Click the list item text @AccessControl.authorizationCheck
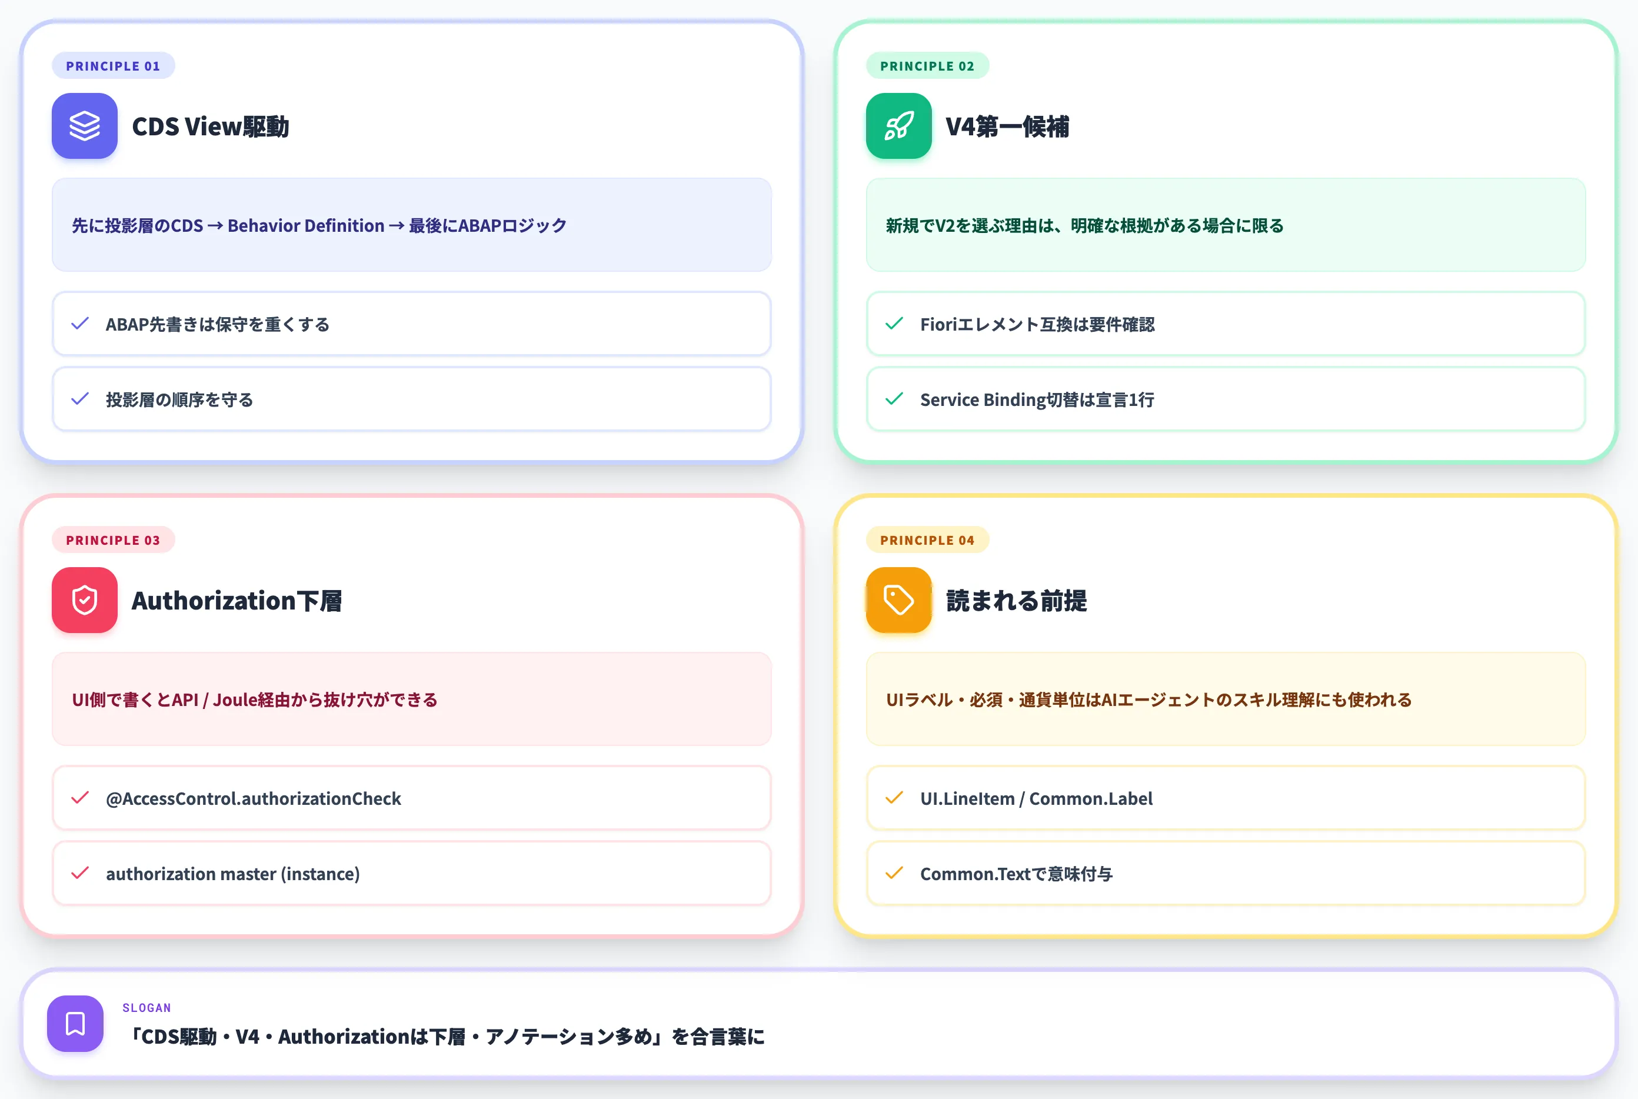The height and width of the screenshot is (1099, 1638). tap(254, 798)
